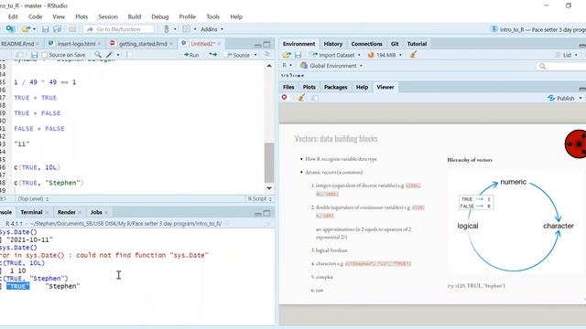Minimize the source editor pane
This screenshot has height=329, width=586.
point(257,45)
